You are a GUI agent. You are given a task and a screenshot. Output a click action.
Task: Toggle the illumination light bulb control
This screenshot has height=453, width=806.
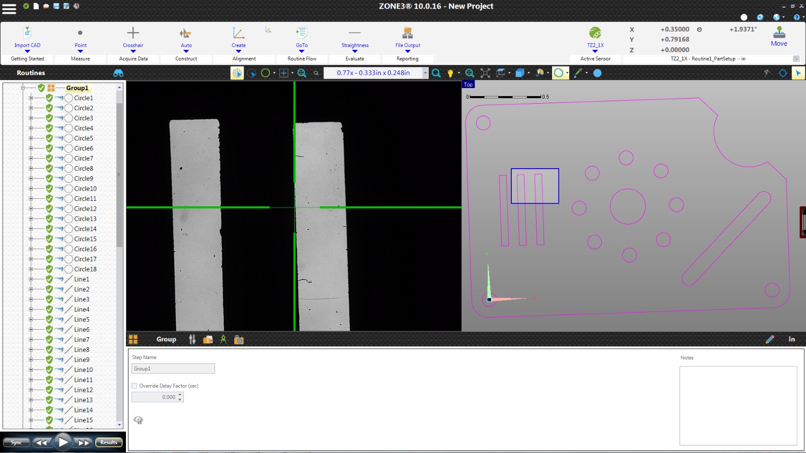451,72
